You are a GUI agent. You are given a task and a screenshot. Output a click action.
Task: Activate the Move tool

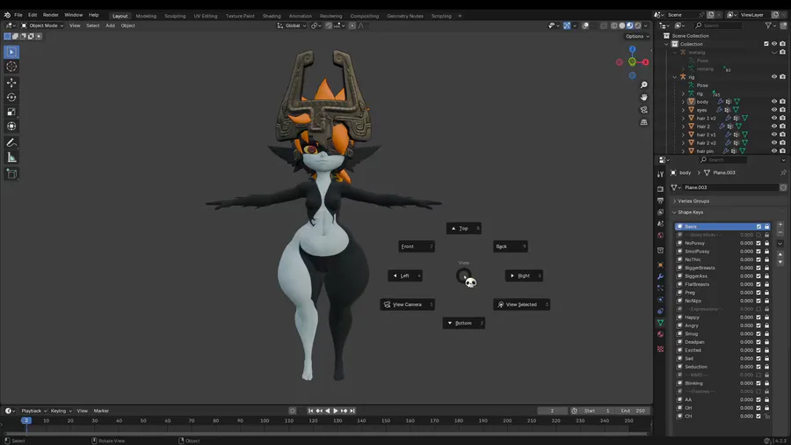11,83
